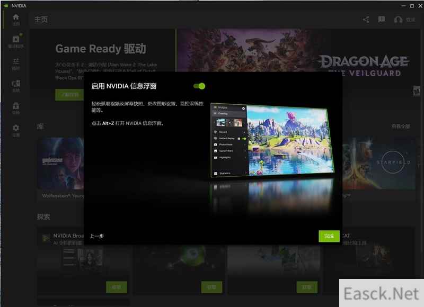Open the System section in the sidebar
424x307 pixels.
pyautogui.click(x=16, y=86)
